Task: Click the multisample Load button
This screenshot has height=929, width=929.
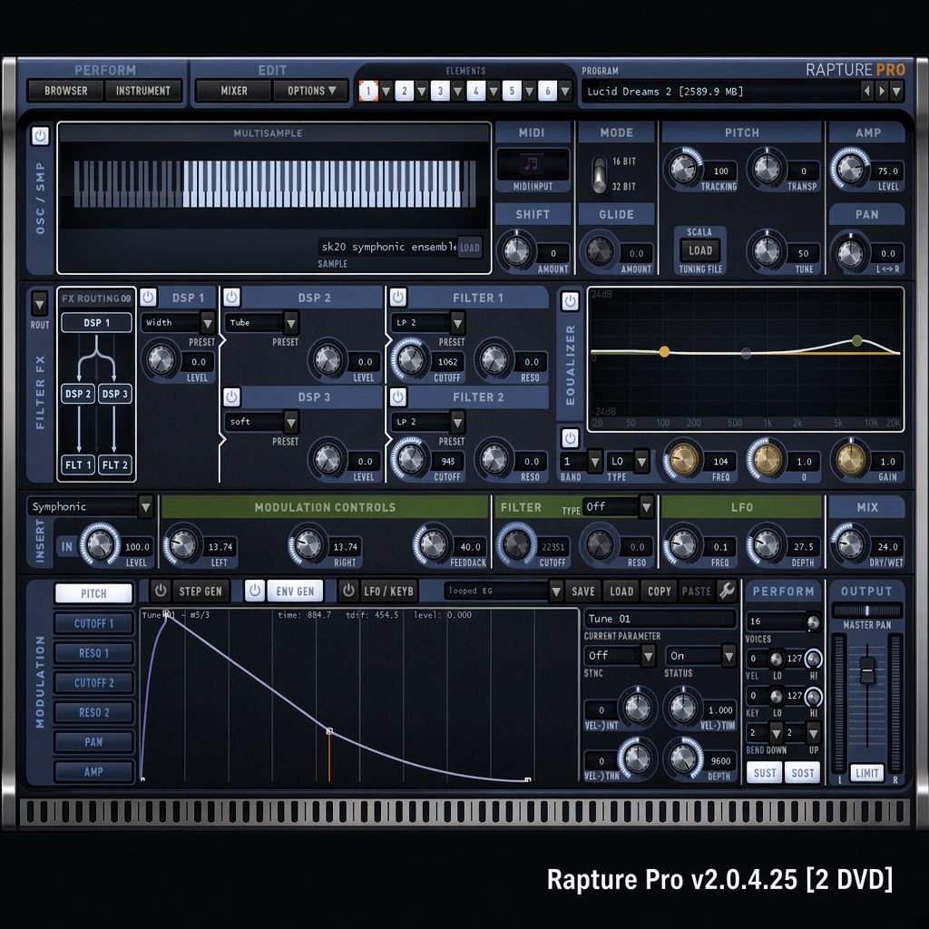Action: click(470, 248)
